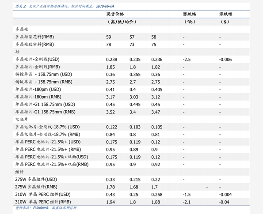The height and width of the screenshot is (214, 263).
Task: Select the 铸锭单晶 - 158.75mm (USD) row label
Action: coord(44,74)
